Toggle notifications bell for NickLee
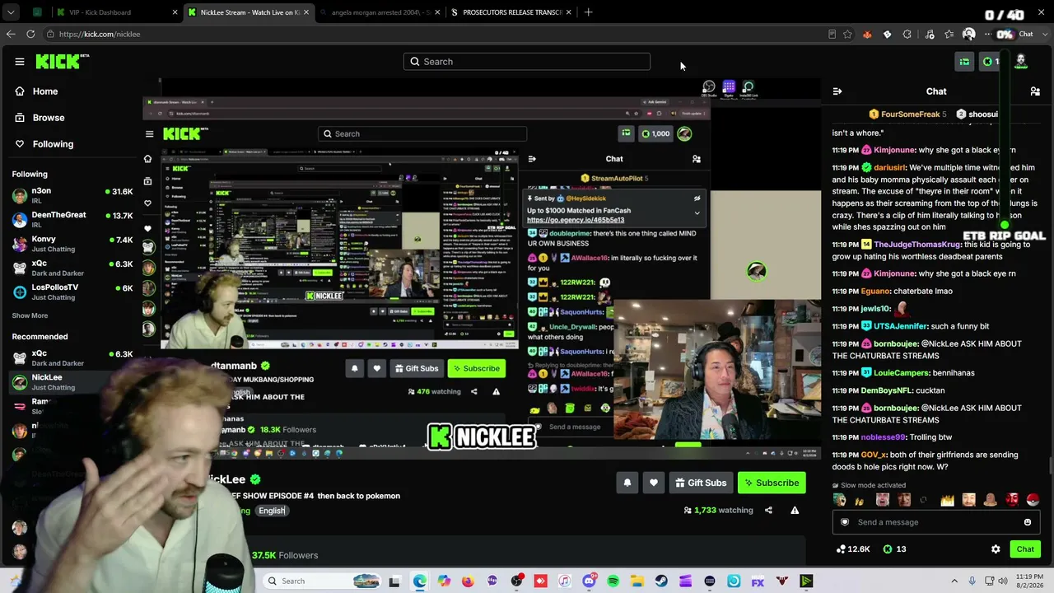The image size is (1054, 593). click(x=627, y=483)
